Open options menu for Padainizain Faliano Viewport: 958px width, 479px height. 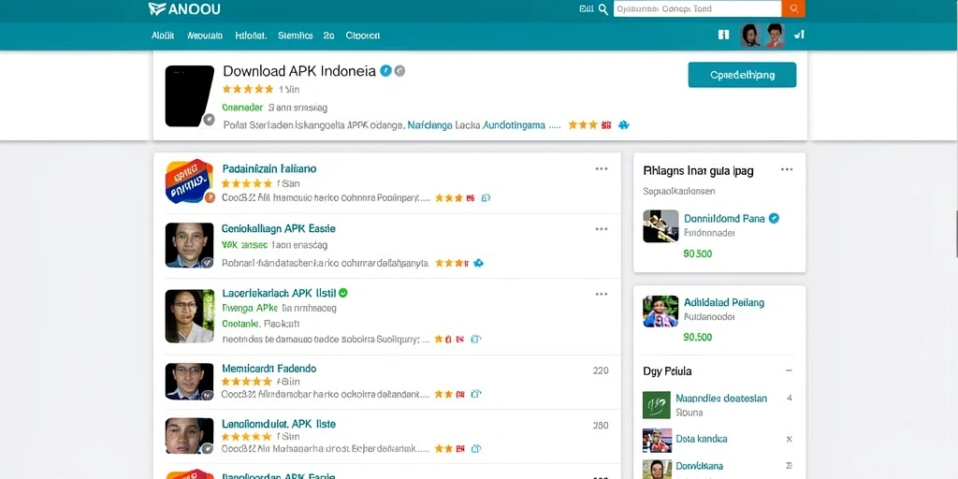point(602,168)
